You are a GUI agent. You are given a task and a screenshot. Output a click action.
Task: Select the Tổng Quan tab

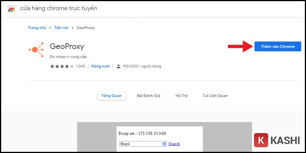(x=111, y=96)
